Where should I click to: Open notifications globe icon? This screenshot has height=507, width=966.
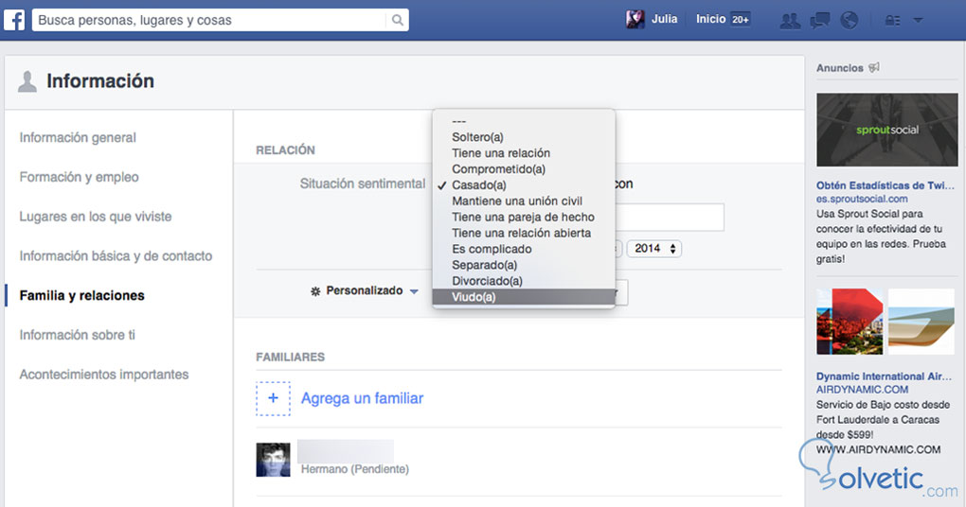(849, 20)
